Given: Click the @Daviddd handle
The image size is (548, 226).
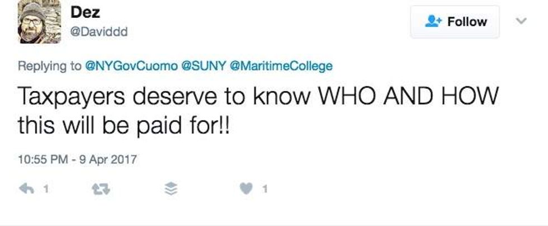Looking at the screenshot, I should click(x=98, y=31).
